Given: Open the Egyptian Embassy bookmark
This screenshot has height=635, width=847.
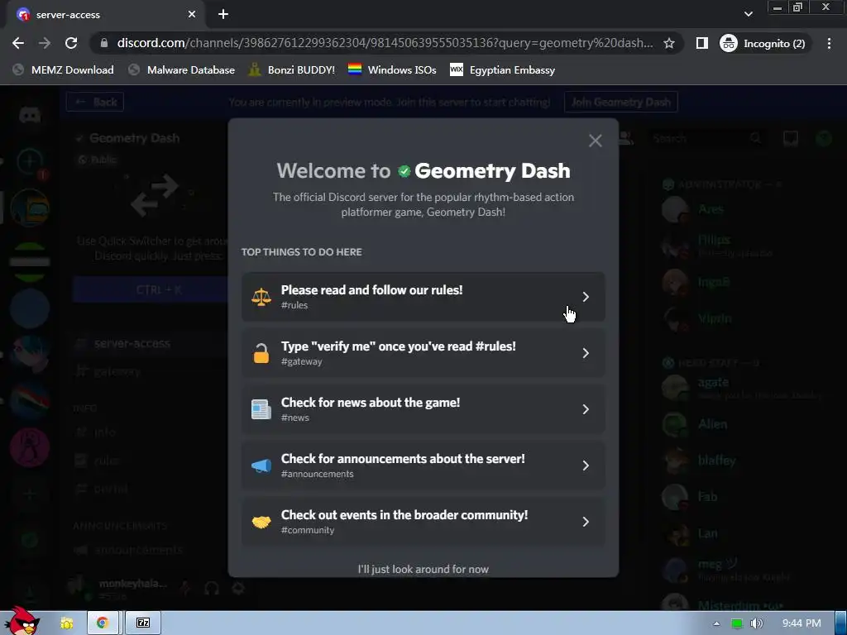Looking at the screenshot, I should (x=502, y=69).
